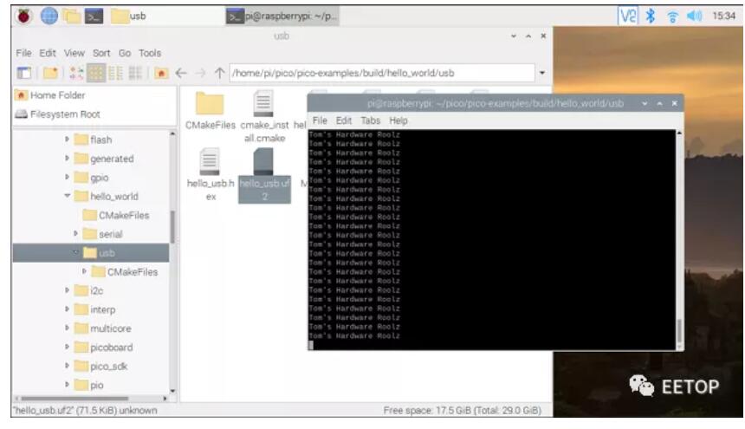Open the path history dropdown arrow
Viewport: 745px width, 429px height.
tap(542, 73)
